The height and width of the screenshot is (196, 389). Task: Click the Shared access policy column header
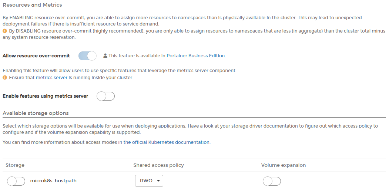point(158,165)
